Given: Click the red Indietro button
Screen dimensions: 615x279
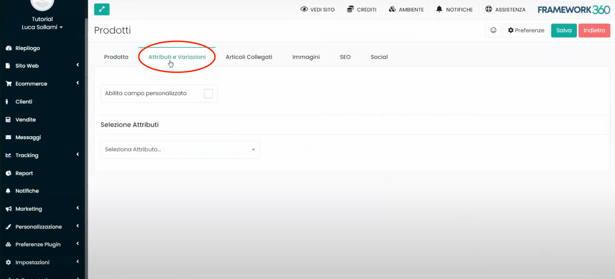Looking at the screenshot, I should tap(594, 30).
